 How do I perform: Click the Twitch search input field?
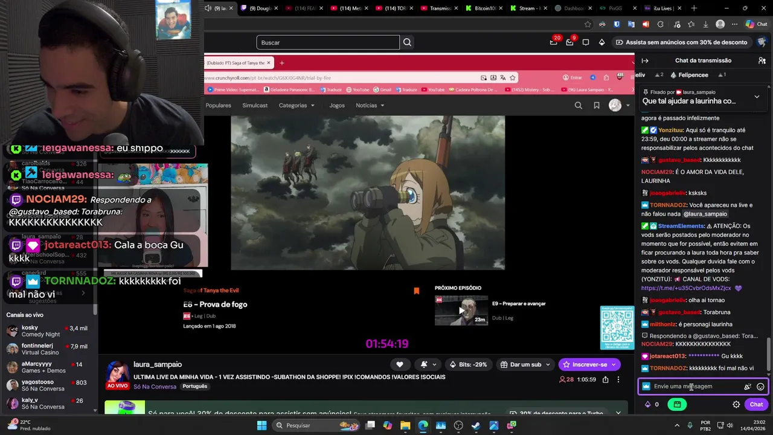point(328,42)
